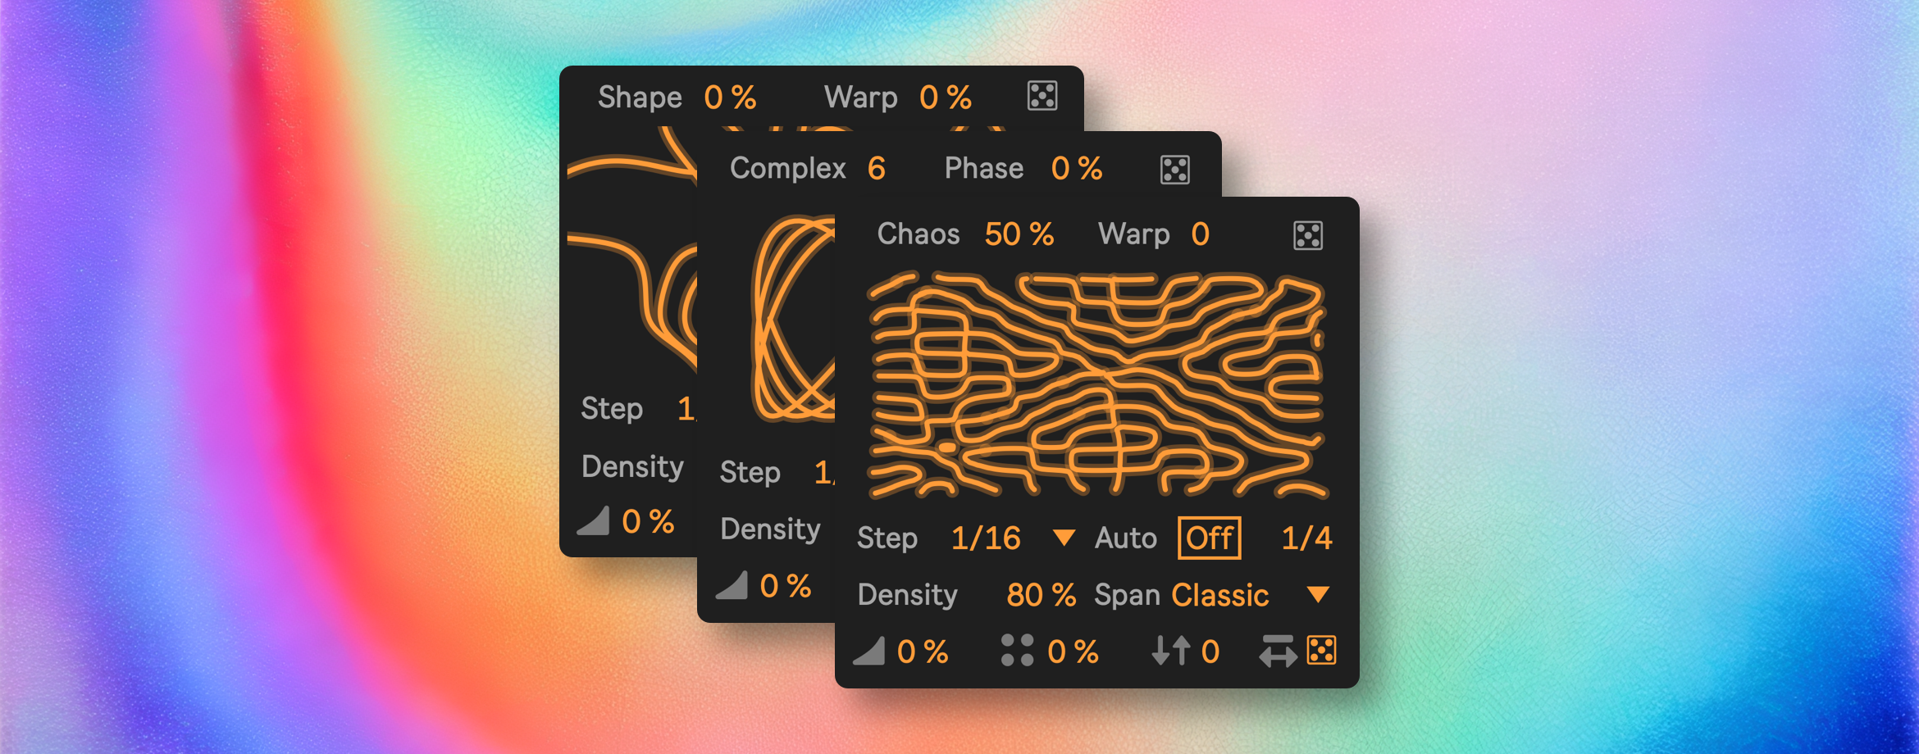Click the dice randomize icon beside Shape Warp
Screen dimensions: 1919x754
(x=1042, y=96)
